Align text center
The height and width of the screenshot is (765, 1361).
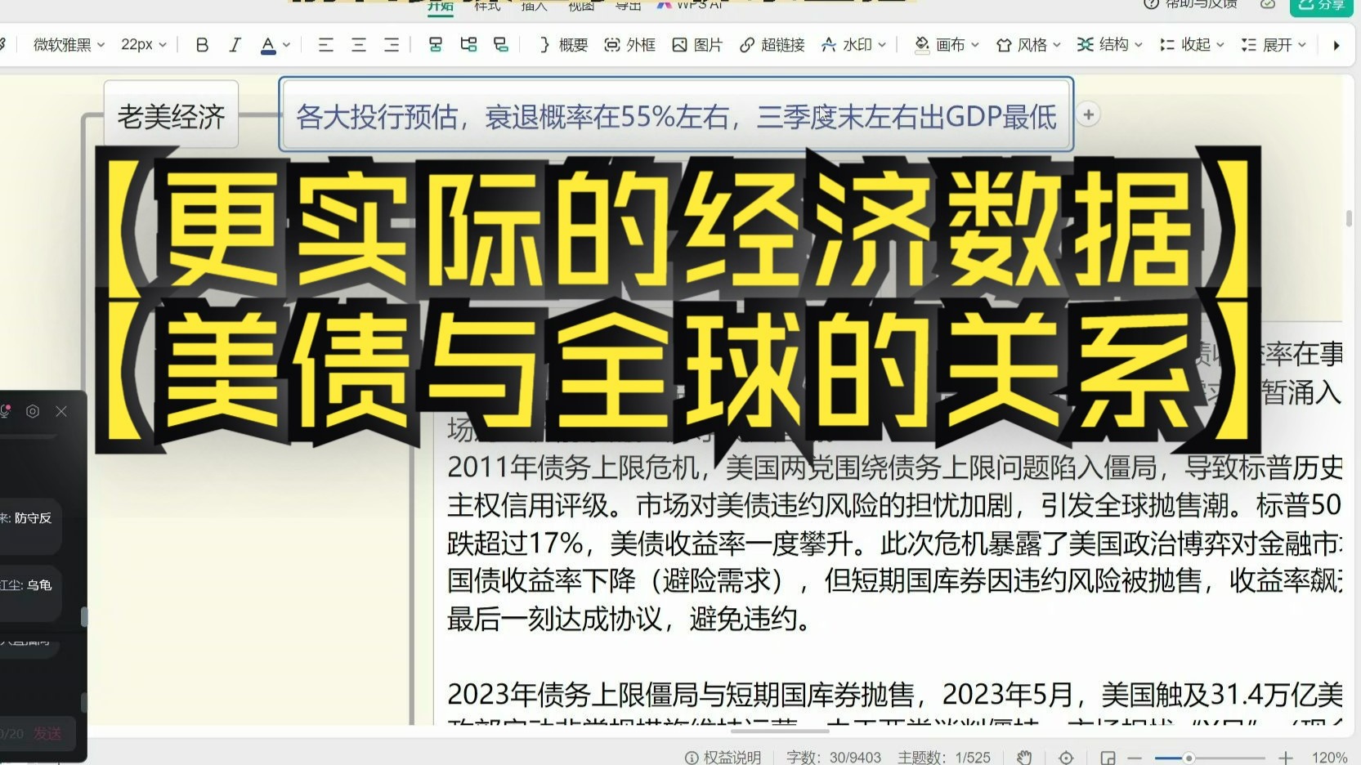[x=358, y=45]
